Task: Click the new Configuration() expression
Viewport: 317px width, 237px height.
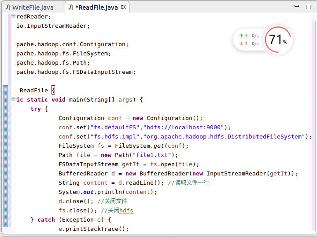Action: tap(166, 118)
